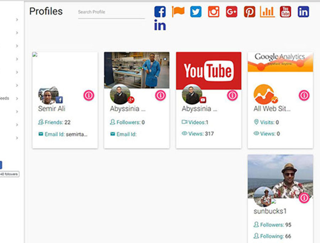Select the Twitter icon in header

pyautogui.click(x=196, y=12)
